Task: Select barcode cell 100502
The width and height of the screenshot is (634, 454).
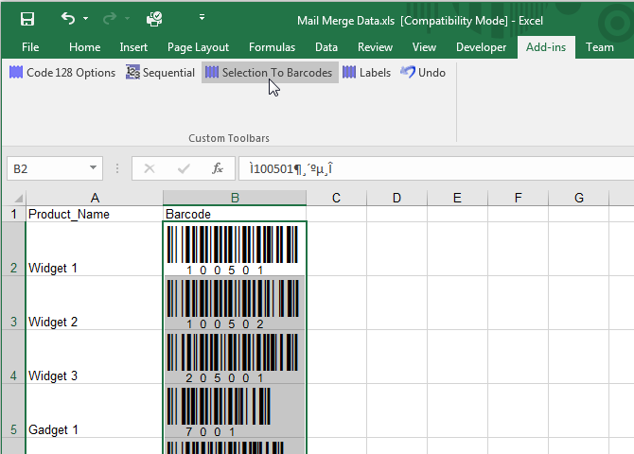Action: coord(235,303)
